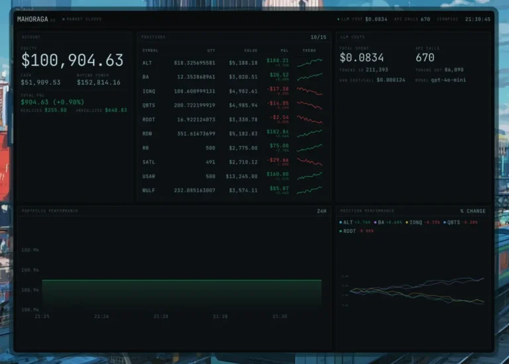Click the 10/15 positions count
Viewport: 509px width, 364px height.
coord(318,37)
